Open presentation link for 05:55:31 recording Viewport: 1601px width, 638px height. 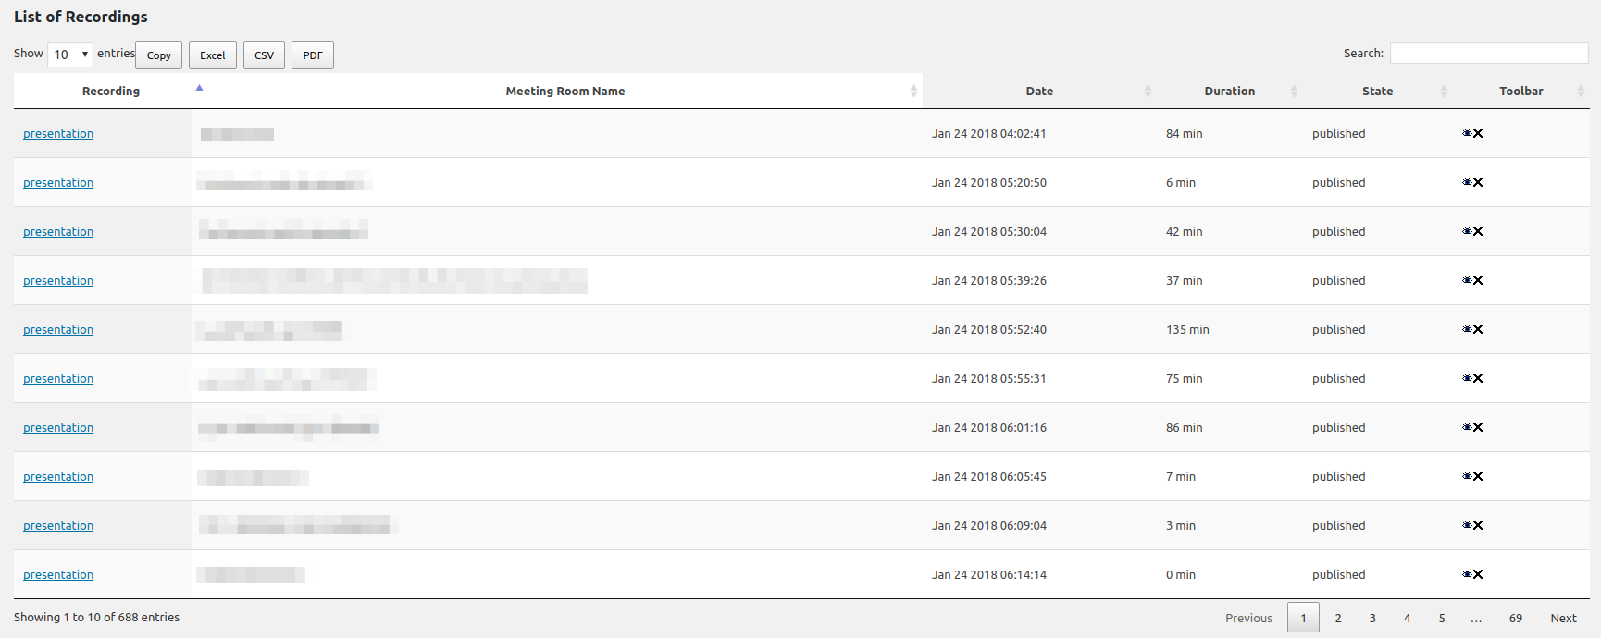(58, 379)
